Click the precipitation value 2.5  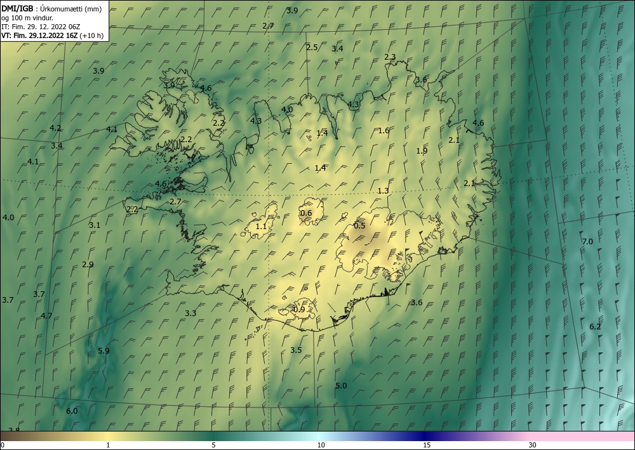click(312, 48)
